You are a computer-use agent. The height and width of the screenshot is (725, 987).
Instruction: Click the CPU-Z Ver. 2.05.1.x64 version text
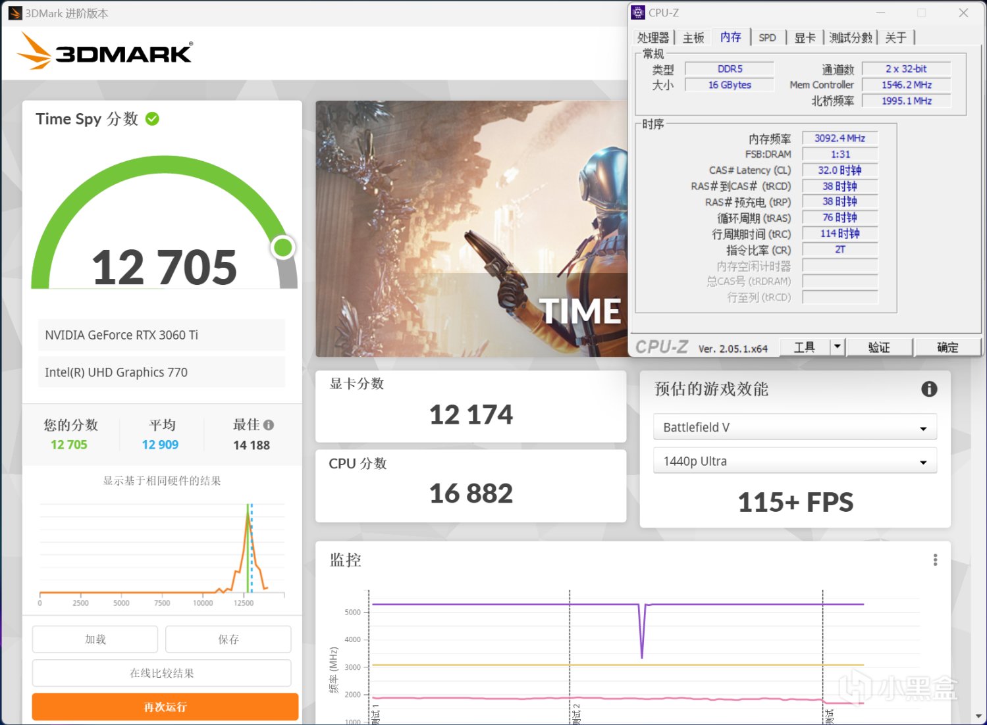click(733, 349)
